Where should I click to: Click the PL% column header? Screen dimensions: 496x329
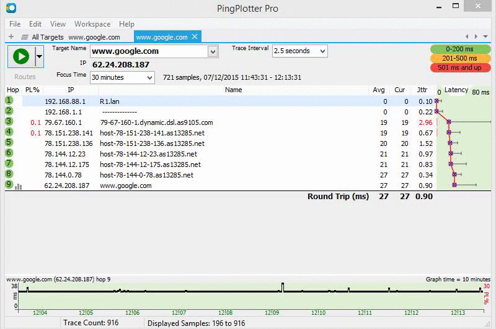click(32, 90)
